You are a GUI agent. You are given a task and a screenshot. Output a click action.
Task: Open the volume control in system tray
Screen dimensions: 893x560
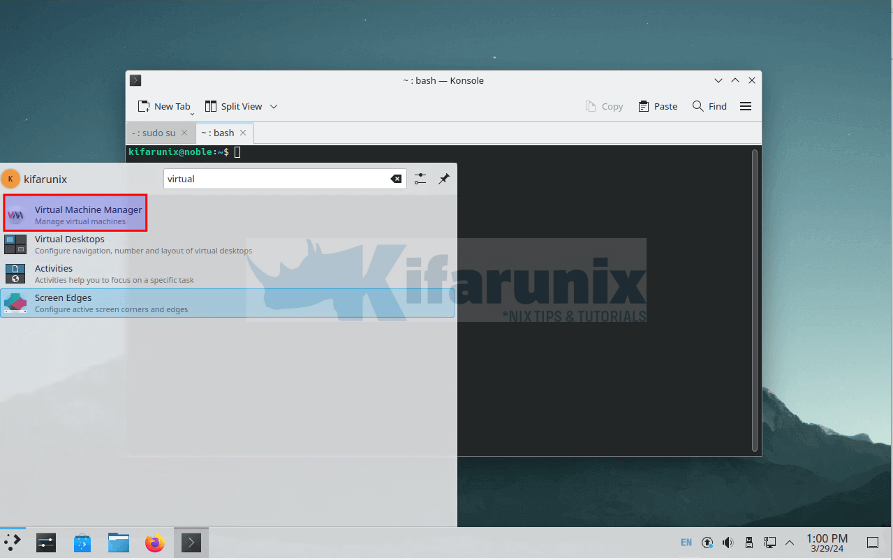click(728, 542)
